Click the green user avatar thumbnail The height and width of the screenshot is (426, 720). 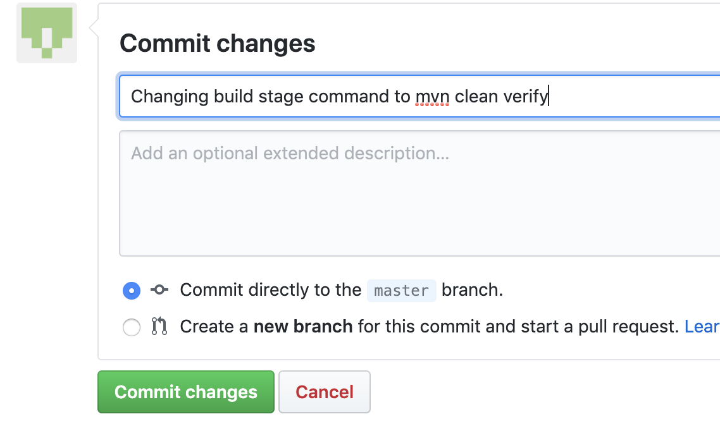point(47,33)
